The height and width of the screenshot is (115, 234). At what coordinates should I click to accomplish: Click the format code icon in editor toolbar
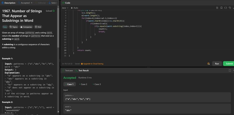[x=217, y=8]
